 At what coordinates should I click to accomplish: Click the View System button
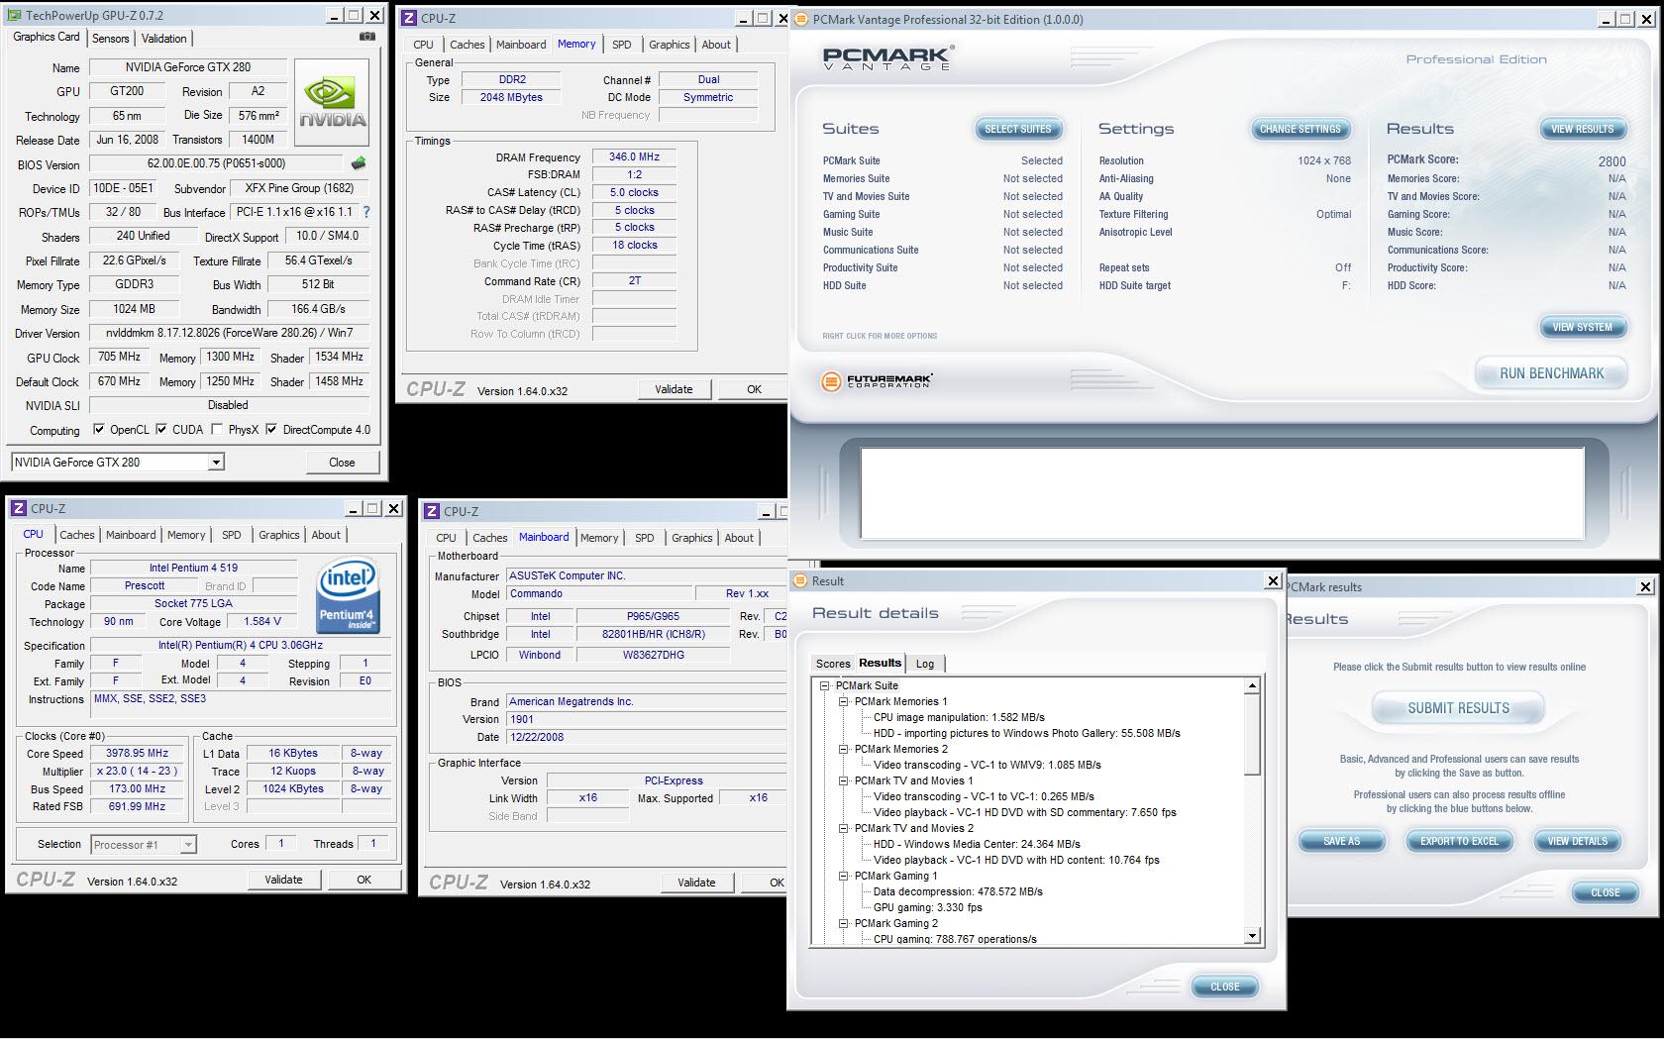point(1582,327)
